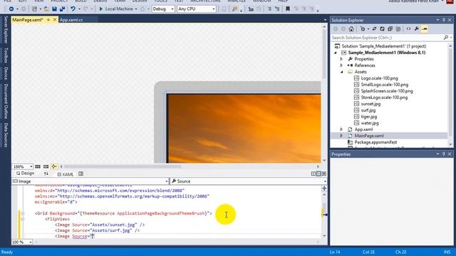This screenshot has width=456, height=256.
Task: Select Package.appxmanifest in Solution Explorer
Action: (x=375, y=142)
